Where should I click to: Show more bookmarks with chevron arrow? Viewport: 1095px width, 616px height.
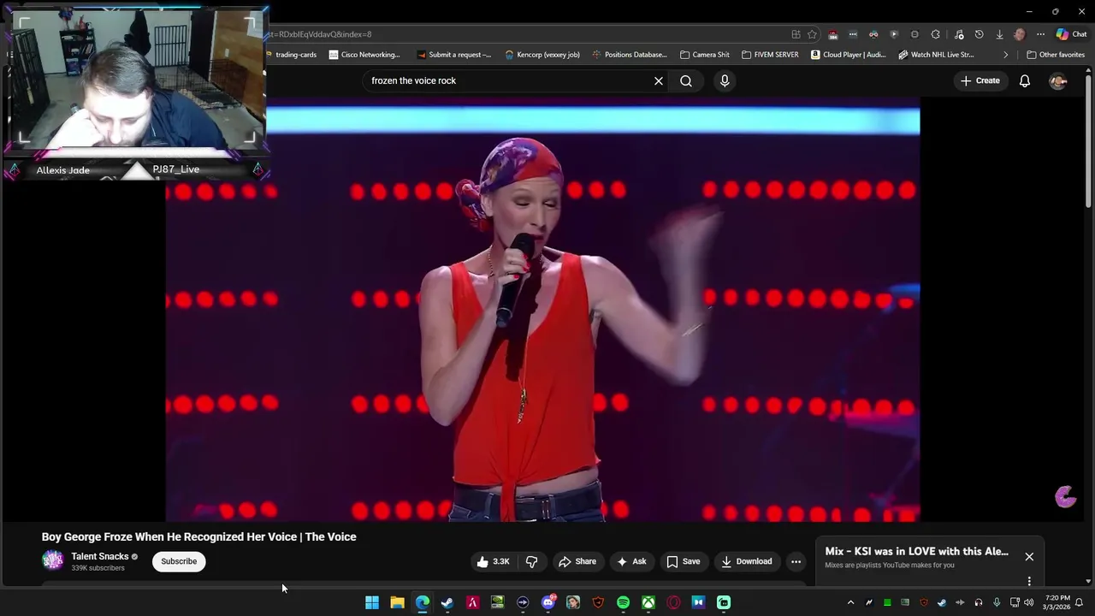click(1005, 55)
